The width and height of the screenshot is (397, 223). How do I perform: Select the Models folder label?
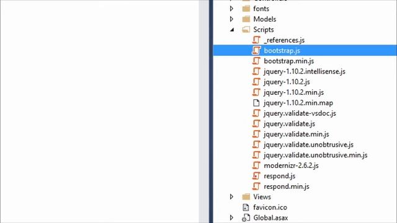[x=265, y=19]
